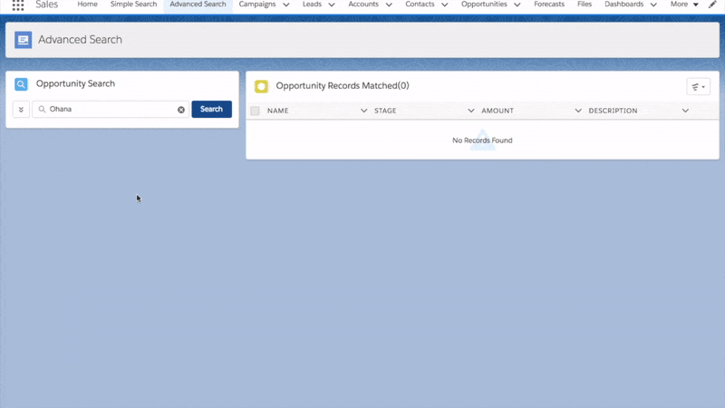Expand the Accounts menu chevron
725x408 pixels.
coord(389,5)
